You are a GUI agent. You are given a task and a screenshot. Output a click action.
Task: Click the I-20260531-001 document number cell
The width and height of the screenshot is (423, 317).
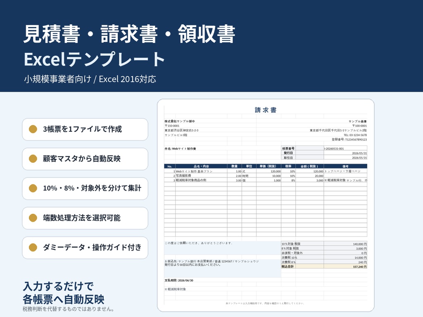345,149
